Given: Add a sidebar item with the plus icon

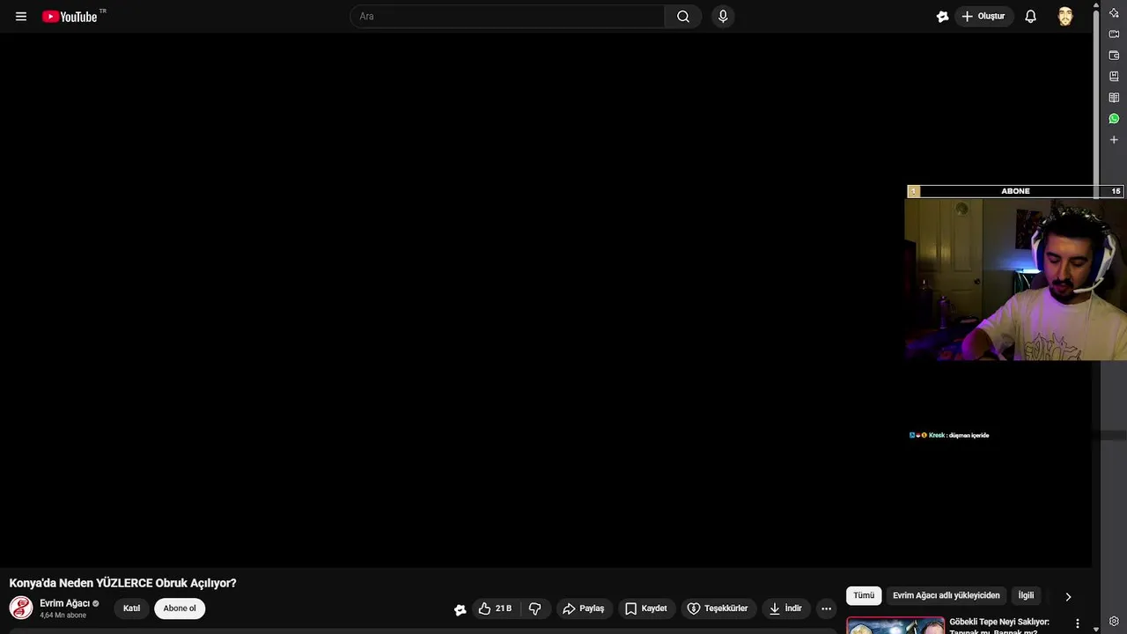Looking at the screenshot, I should point(1114,140).
